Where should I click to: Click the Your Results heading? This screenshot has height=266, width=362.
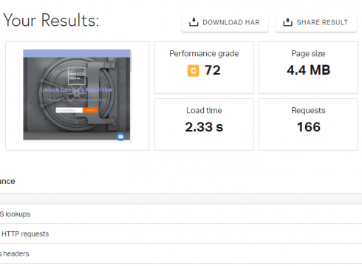point(51,20)
